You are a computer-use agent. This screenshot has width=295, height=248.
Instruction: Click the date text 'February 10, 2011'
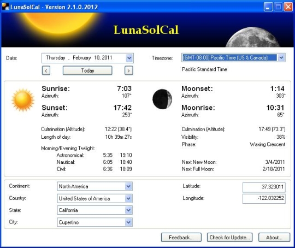[x=92, y=57]
